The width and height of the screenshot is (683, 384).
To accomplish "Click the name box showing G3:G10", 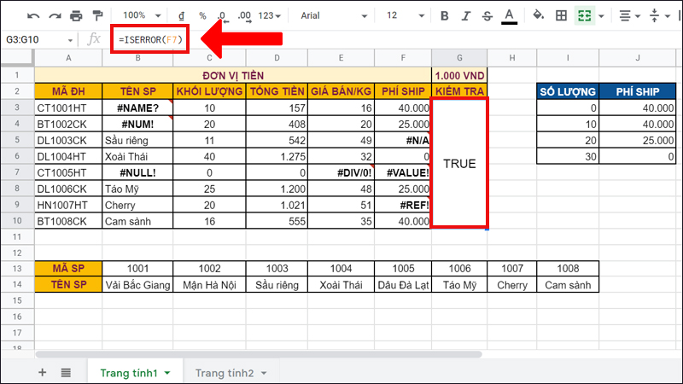I will tap(35, 39).
